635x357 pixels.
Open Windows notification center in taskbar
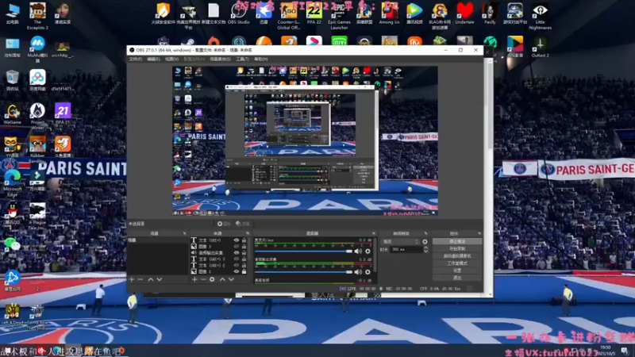[x=625, y=351]
